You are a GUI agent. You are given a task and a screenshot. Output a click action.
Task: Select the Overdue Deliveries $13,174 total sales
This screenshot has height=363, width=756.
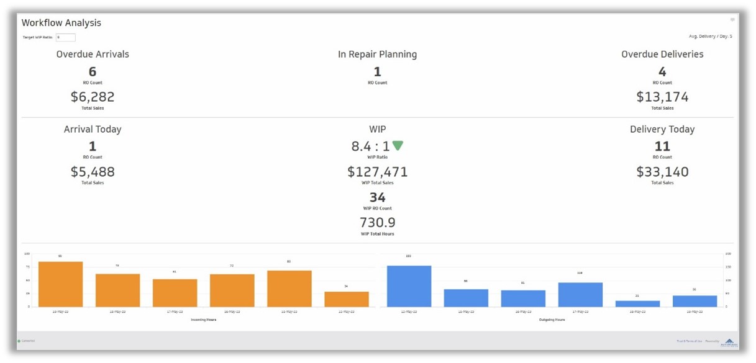coord(662,97)
